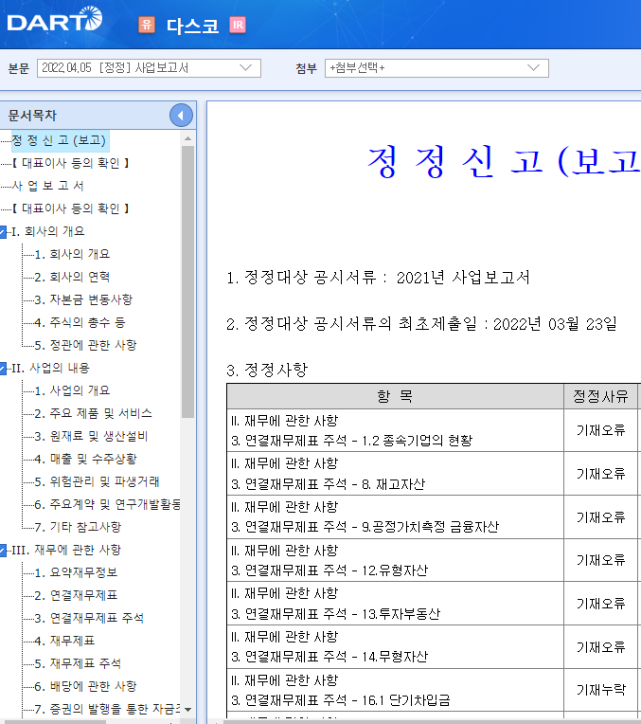Open 1. 회사의 개요 subsection

[x=72, y=254]
